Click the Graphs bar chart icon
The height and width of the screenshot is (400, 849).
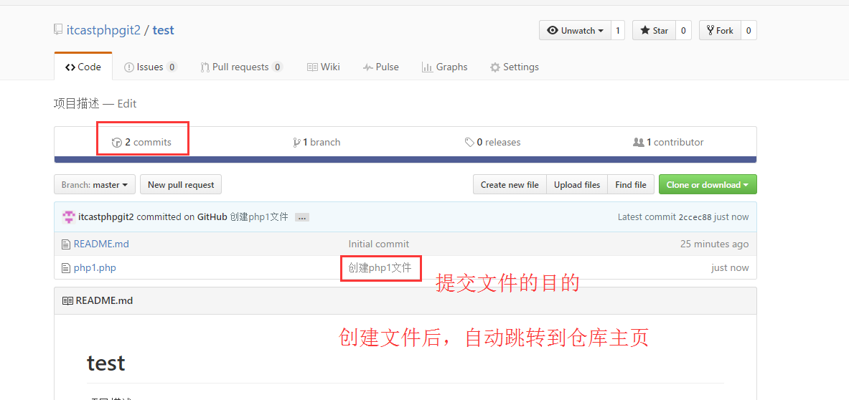pyautogui.click(x=427, y=67)
